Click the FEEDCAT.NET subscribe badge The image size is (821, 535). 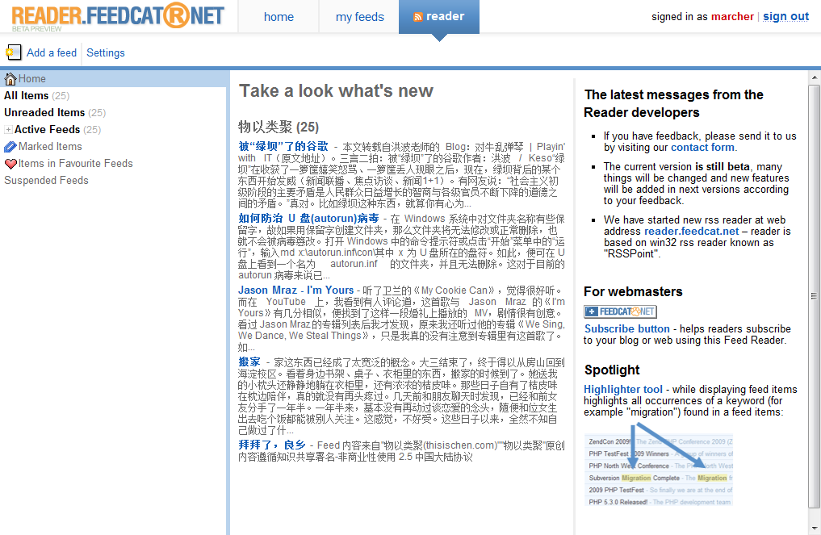point(621,311)
